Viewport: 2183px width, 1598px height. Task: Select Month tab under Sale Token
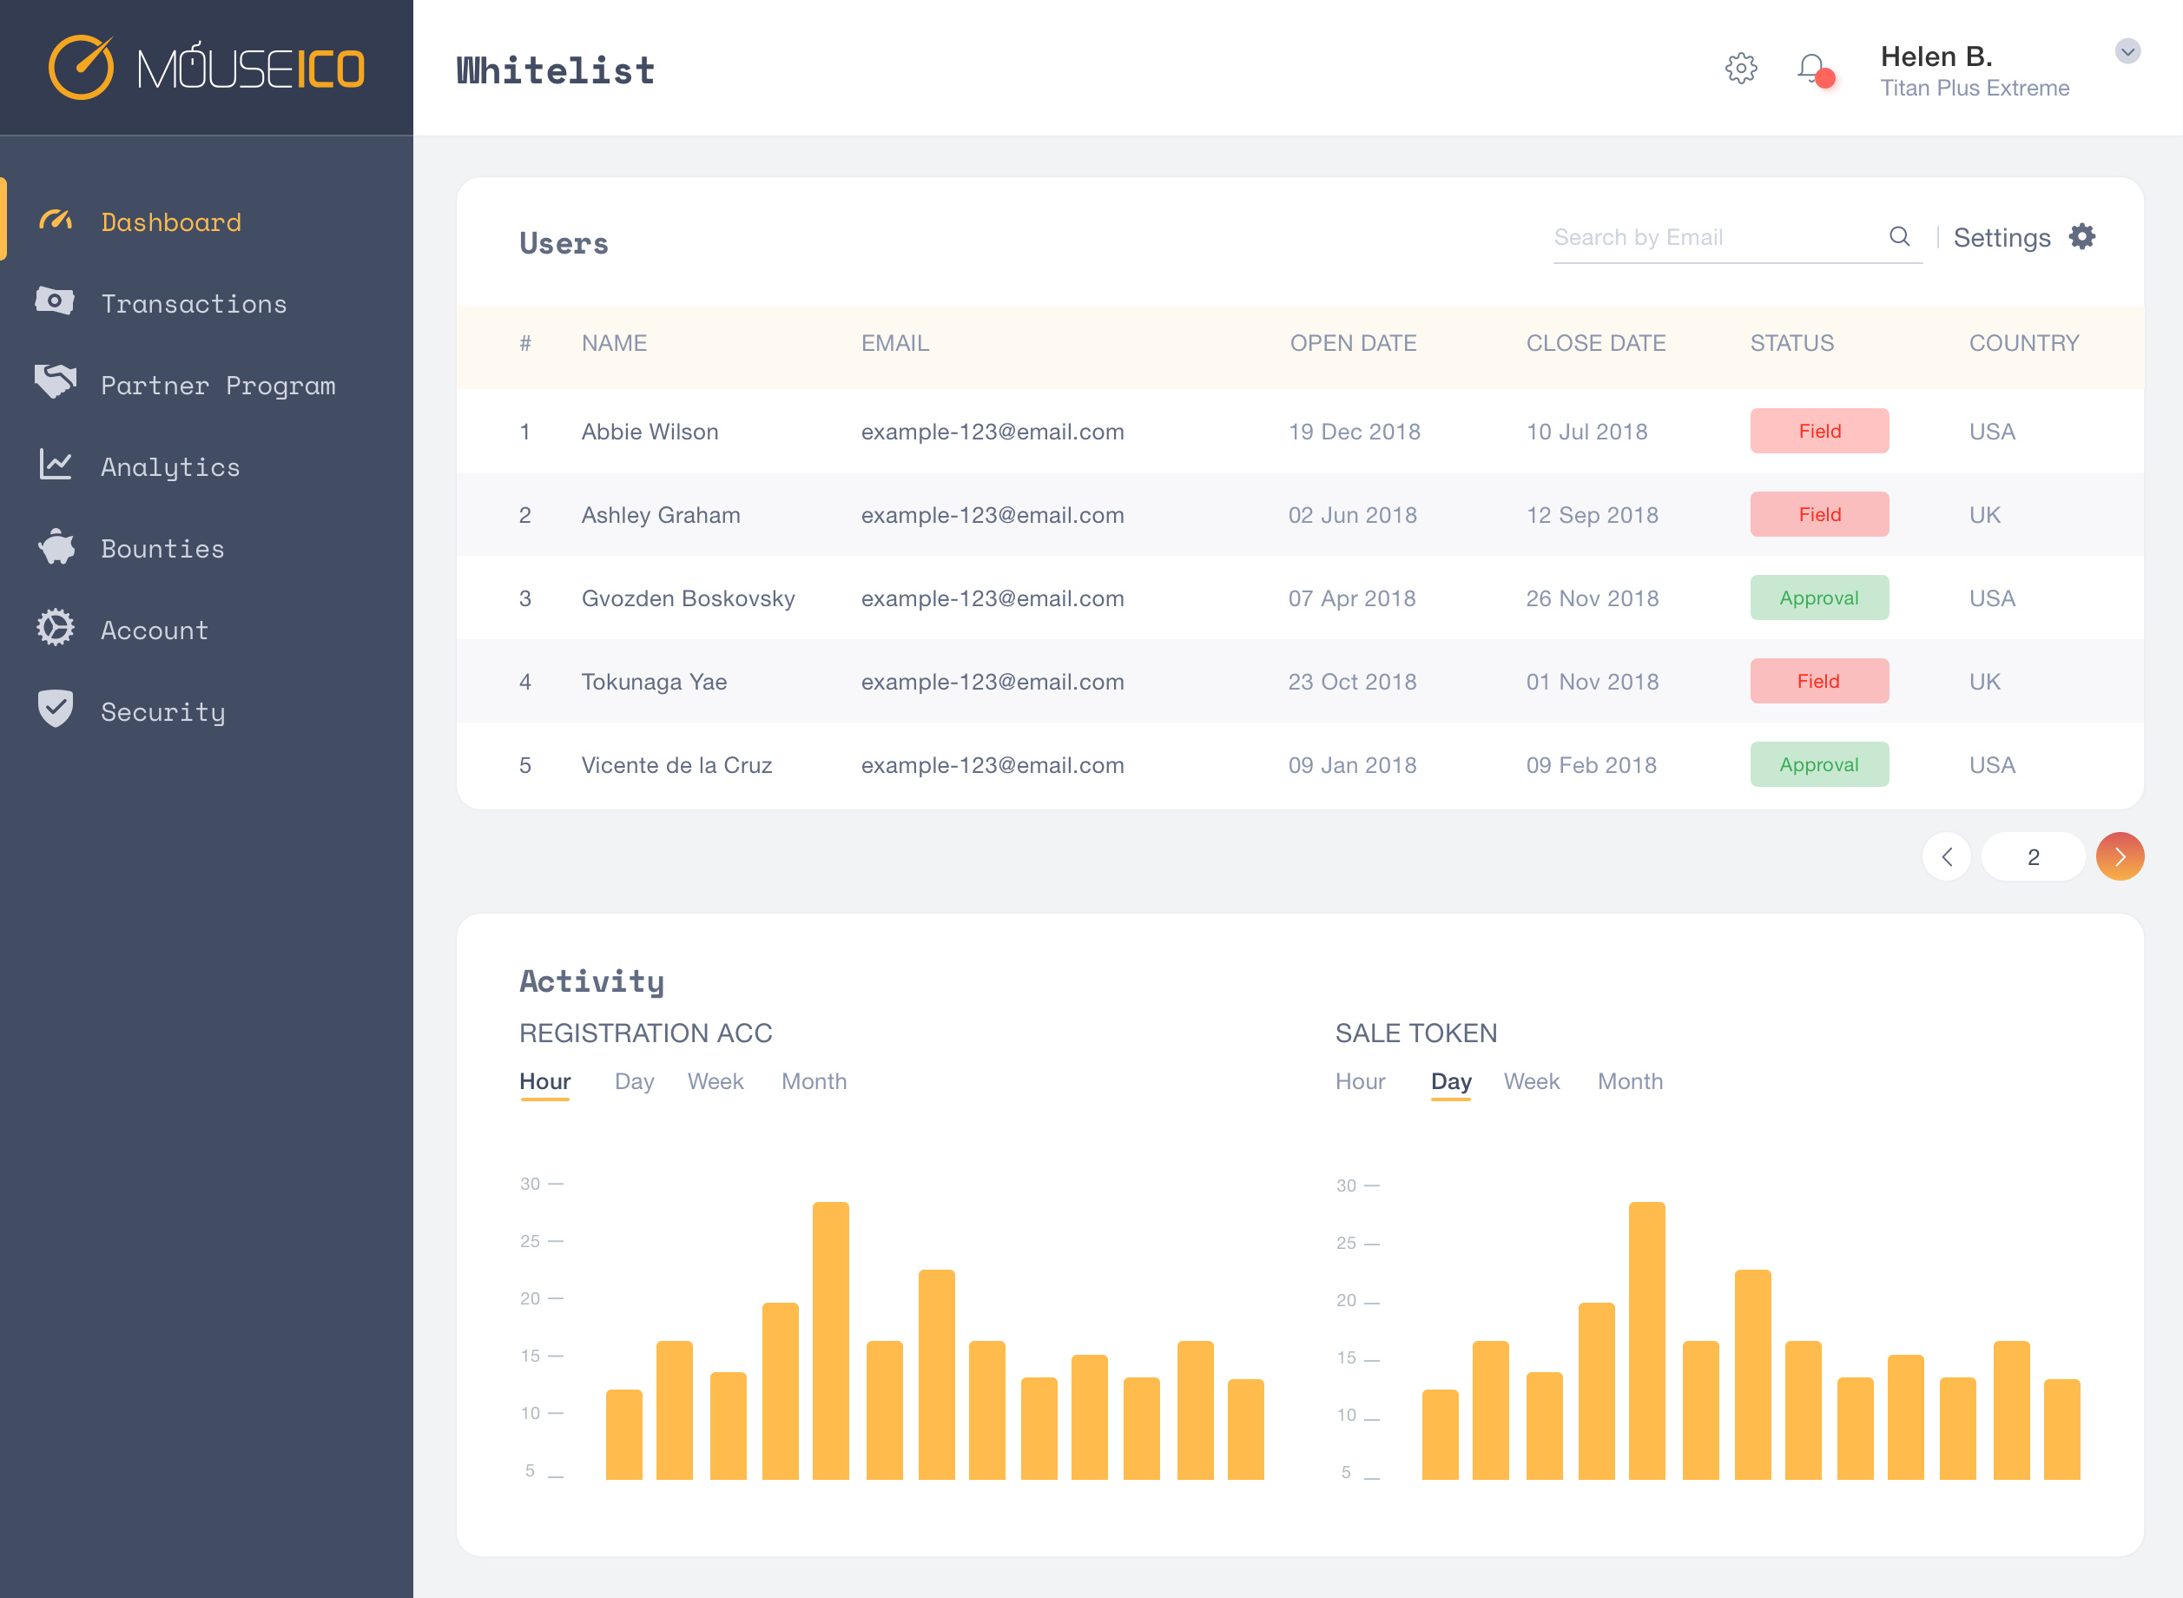1629,1081
